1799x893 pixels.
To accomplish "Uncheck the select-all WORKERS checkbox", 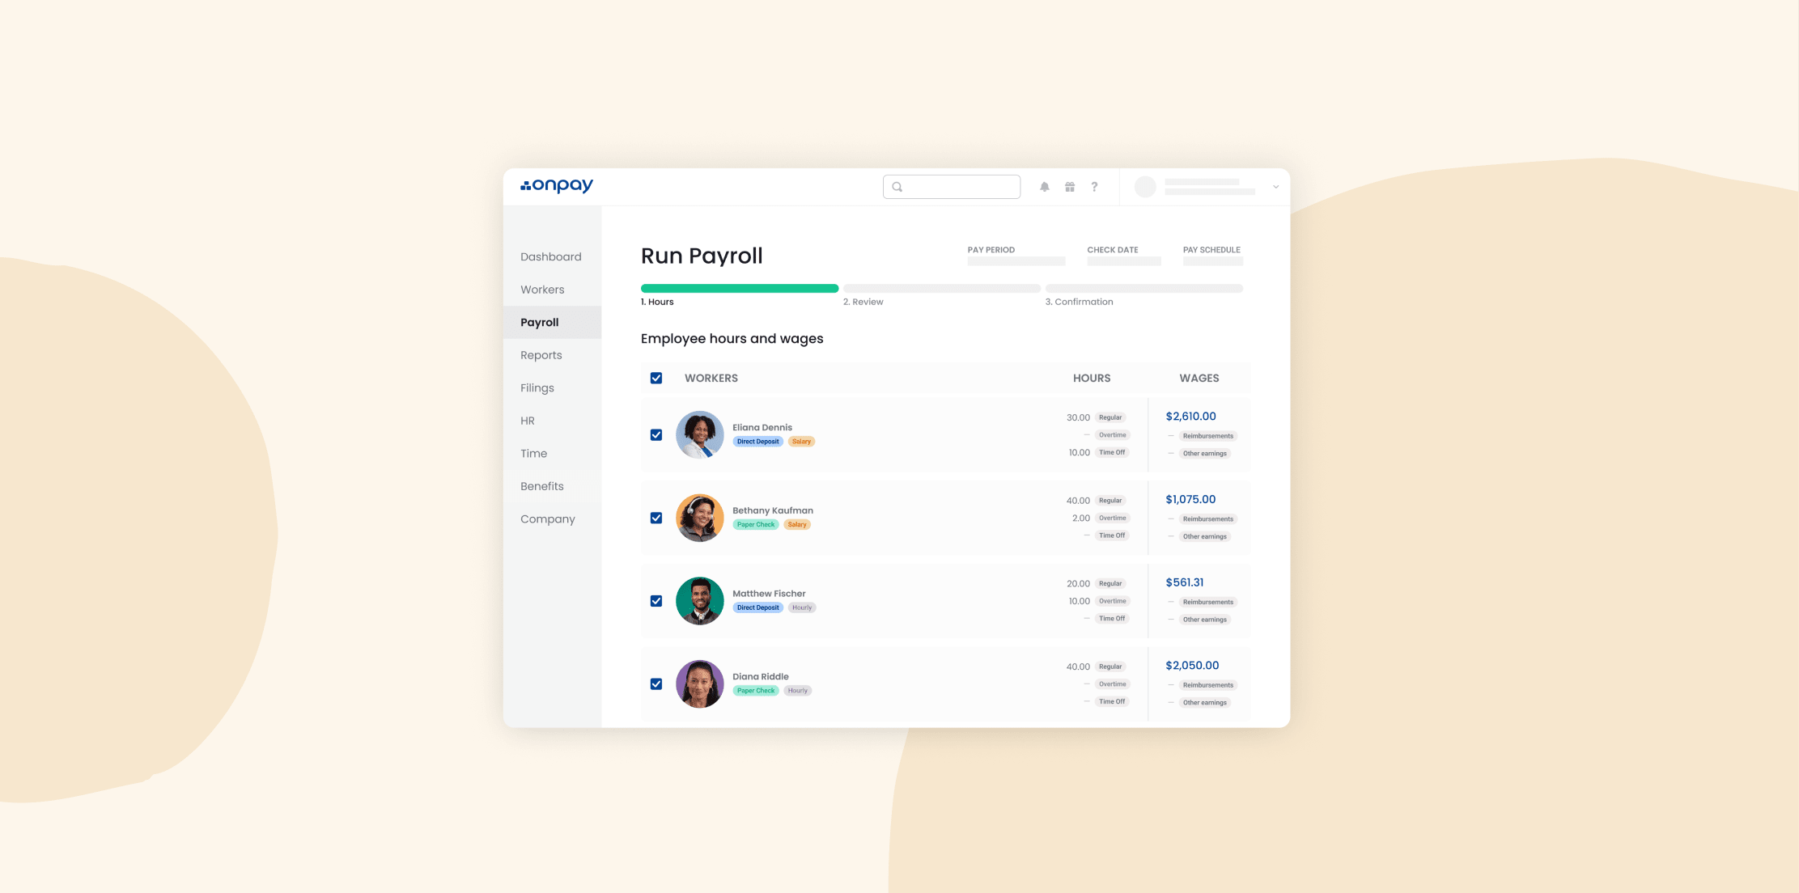I will (656, 378).
